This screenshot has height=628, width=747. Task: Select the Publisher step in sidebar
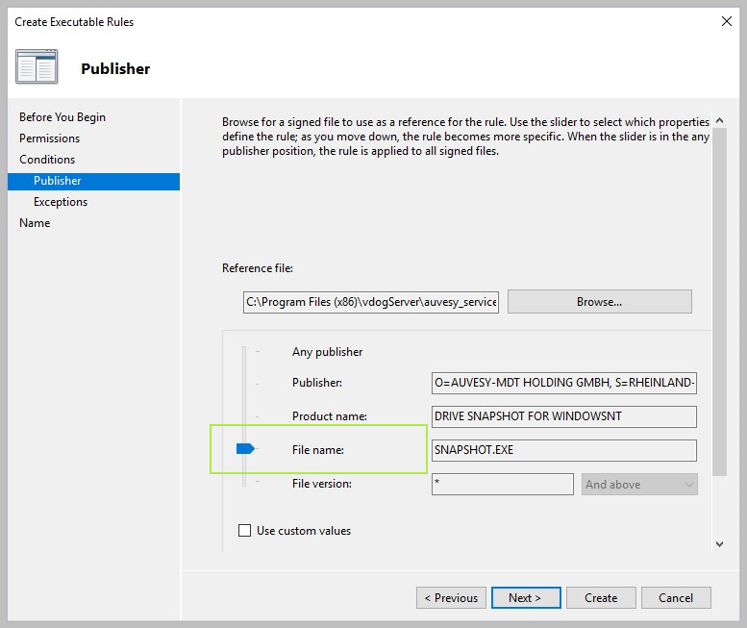(x=58, y=181)
